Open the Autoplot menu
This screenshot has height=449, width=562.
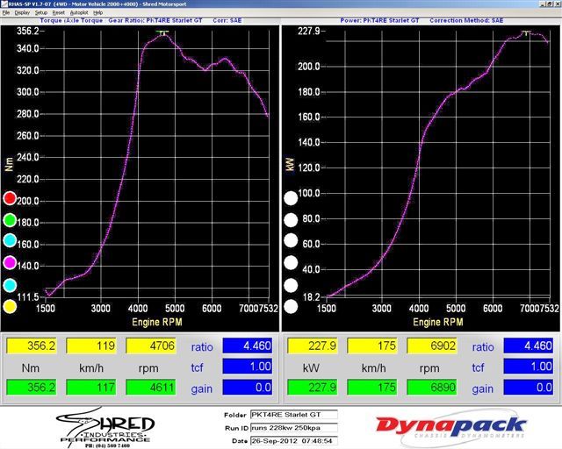(79, 13)
